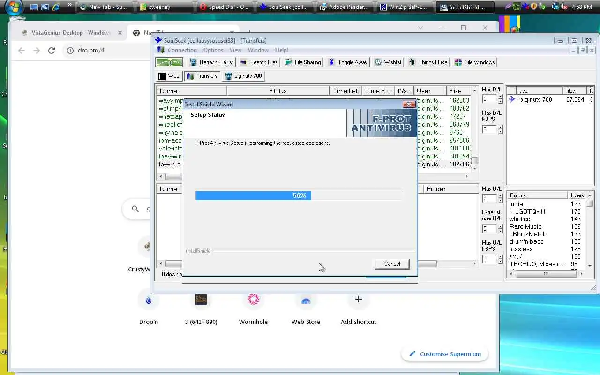Viewport: 600px width, 375px height.
Task: Click the Max D/L value field
Action: (489, 99)
